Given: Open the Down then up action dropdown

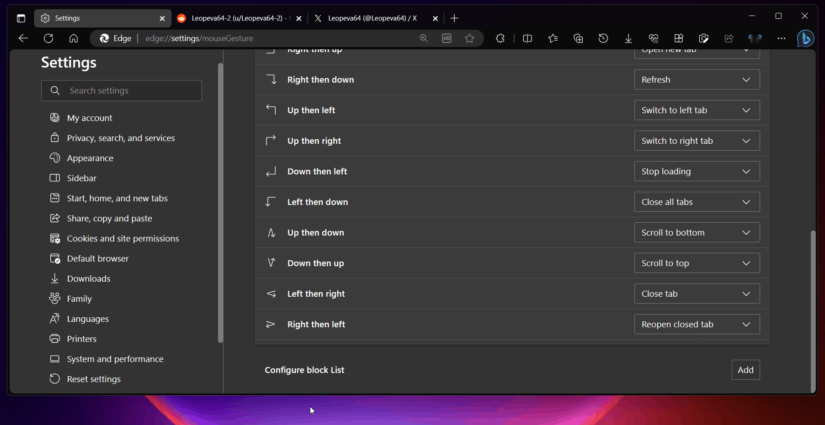Looking at the screenshot, I should point(697,263).
